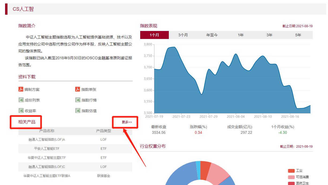The image size is (328, 185).
Task: Click the PDF icon beside 编制方案
Action: (x=21, y=89)
